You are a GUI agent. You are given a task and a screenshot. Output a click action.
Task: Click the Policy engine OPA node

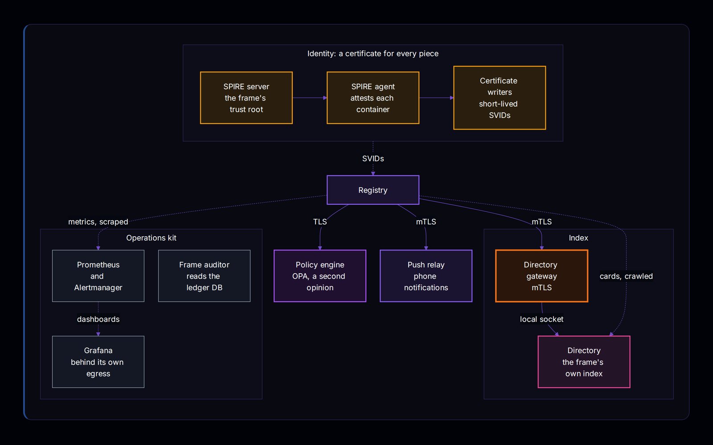(320, 276)
